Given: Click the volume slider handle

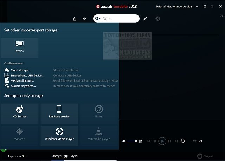Looking at the screenshot, I should coord(136,141).
